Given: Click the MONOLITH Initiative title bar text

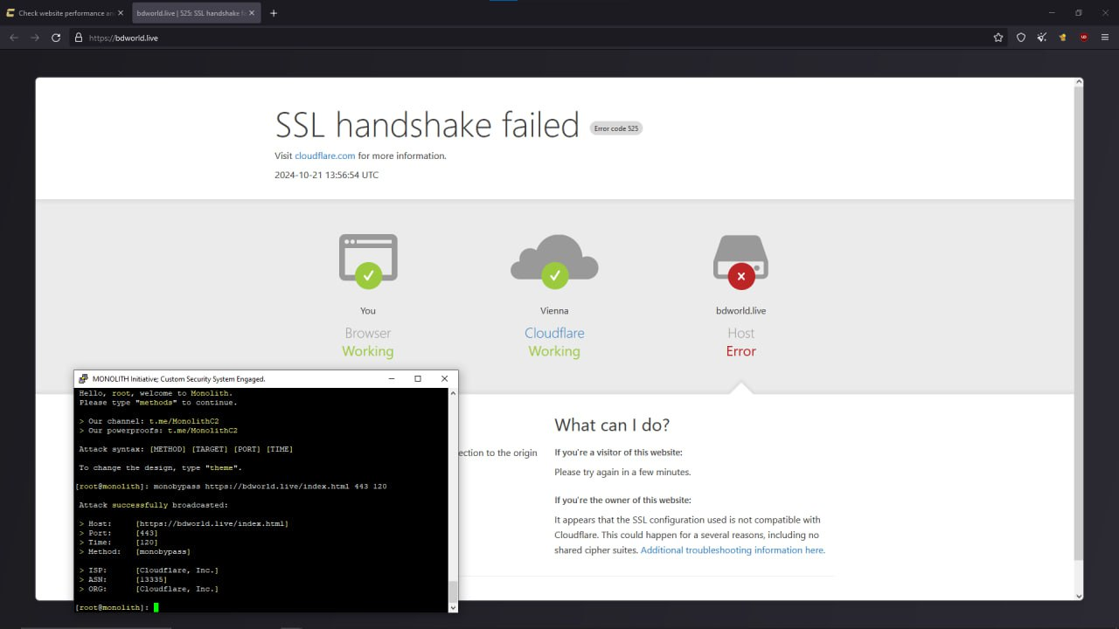Looking at the screenshot, I should (x=178, y=379).
